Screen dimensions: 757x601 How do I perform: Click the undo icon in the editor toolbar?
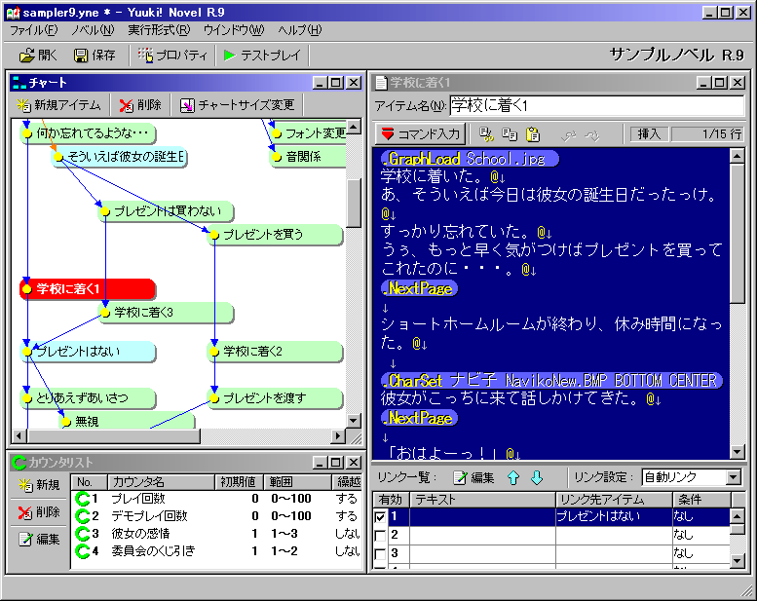pyautogui.click(x=569, y=135)
